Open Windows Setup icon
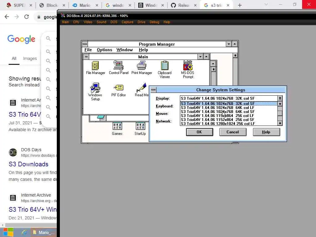Viewport: 316px width, 237px height. pos(95,92)
